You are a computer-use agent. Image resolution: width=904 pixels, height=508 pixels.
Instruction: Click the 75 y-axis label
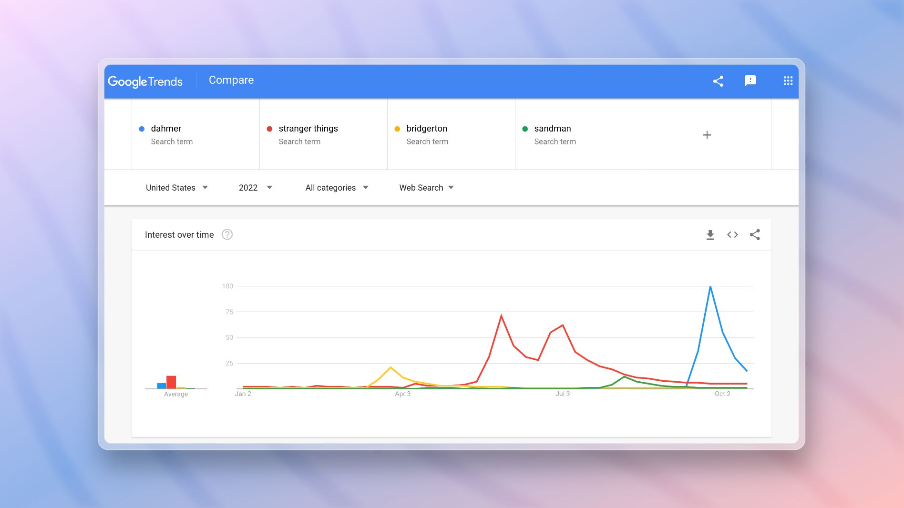(x=229, y=312)
